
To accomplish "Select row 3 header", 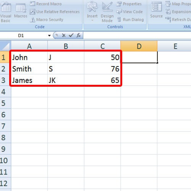I will point(5,80).
